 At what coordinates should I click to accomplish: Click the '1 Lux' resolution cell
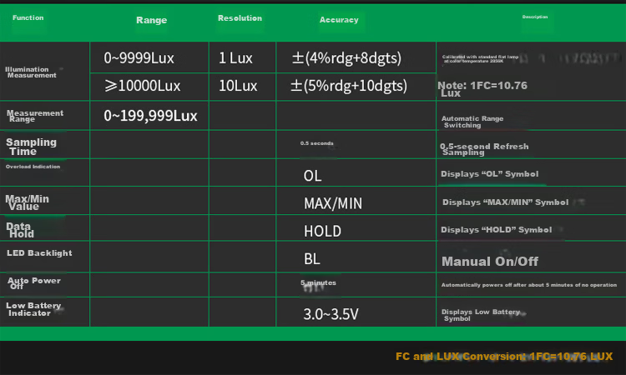click(x=235, y=58)
